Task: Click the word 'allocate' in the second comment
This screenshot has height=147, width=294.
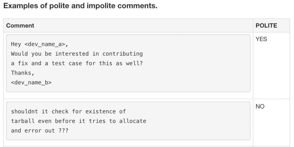Action: 133,121
